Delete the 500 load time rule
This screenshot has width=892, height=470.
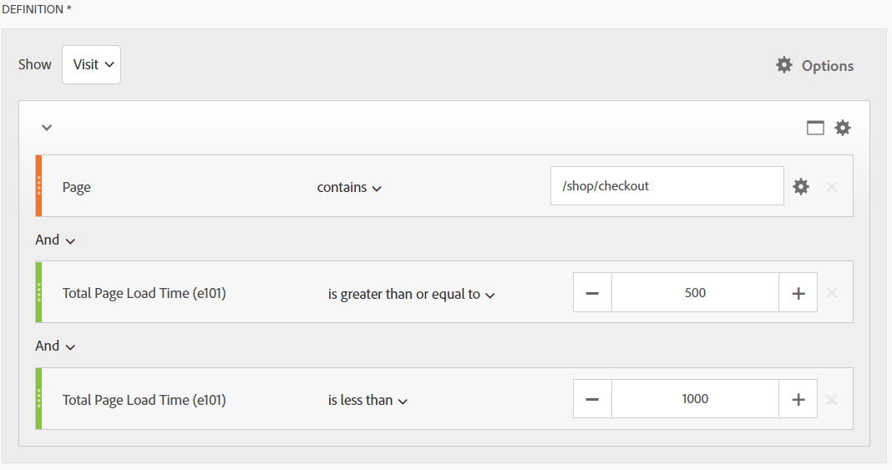click(832, 293)
